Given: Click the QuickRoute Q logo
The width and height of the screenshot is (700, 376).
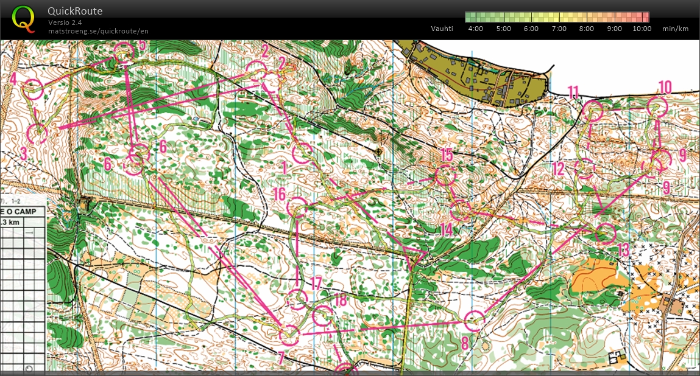Looking at the screenshot, I should (x=24, y=18).
